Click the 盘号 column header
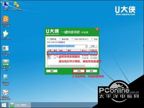 (55, 50)
